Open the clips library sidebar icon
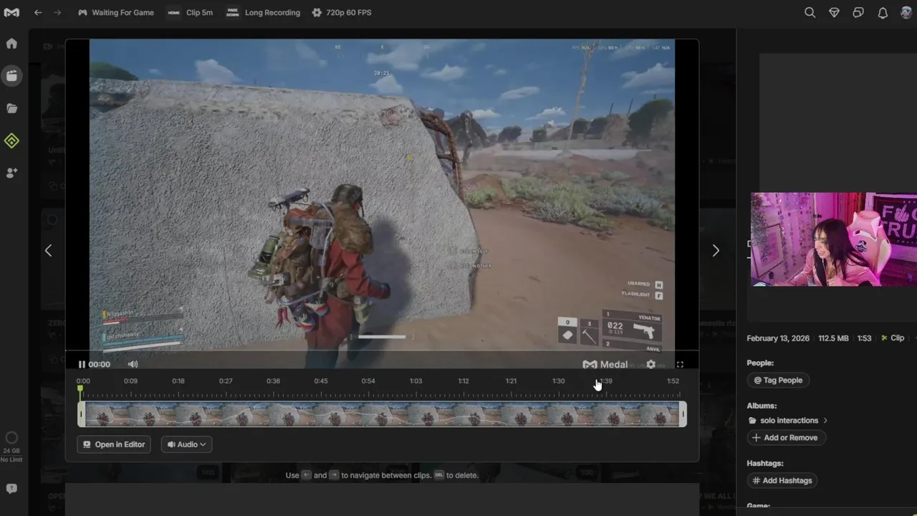 tap(11, 75)
